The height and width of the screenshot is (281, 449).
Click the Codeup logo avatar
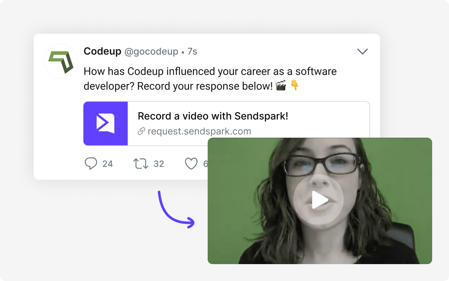tap(61, 61)
